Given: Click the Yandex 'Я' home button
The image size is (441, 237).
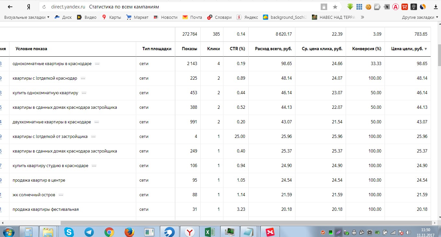Looking at the screenshot, I should point(29,7).
